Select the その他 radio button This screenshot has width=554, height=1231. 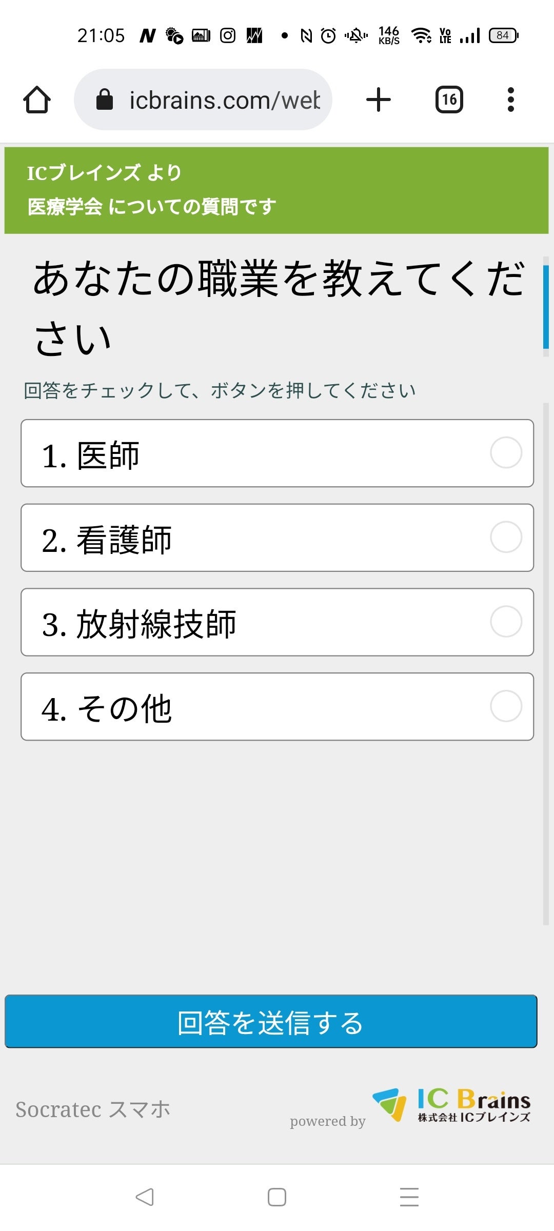point(506,706)
